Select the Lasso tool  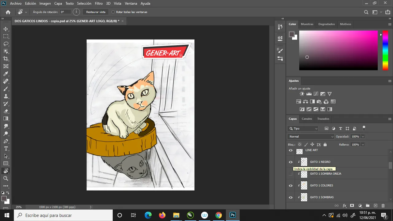(6, 44)
